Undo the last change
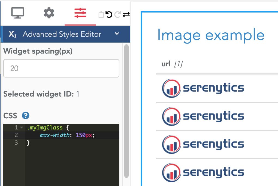 tap(109, 14)
